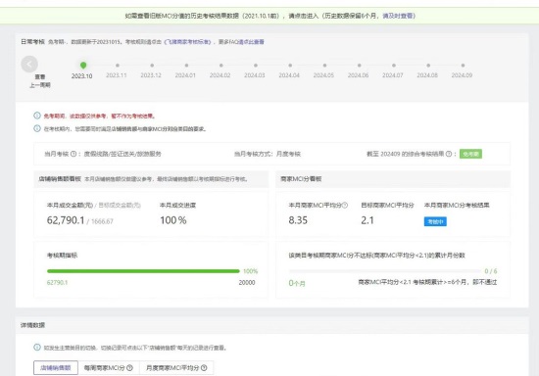Image resolution: width=539 pixels, height=376 pixels.
Task: Open the FAQ 请点此查看 link
Action: pos(251,42)
